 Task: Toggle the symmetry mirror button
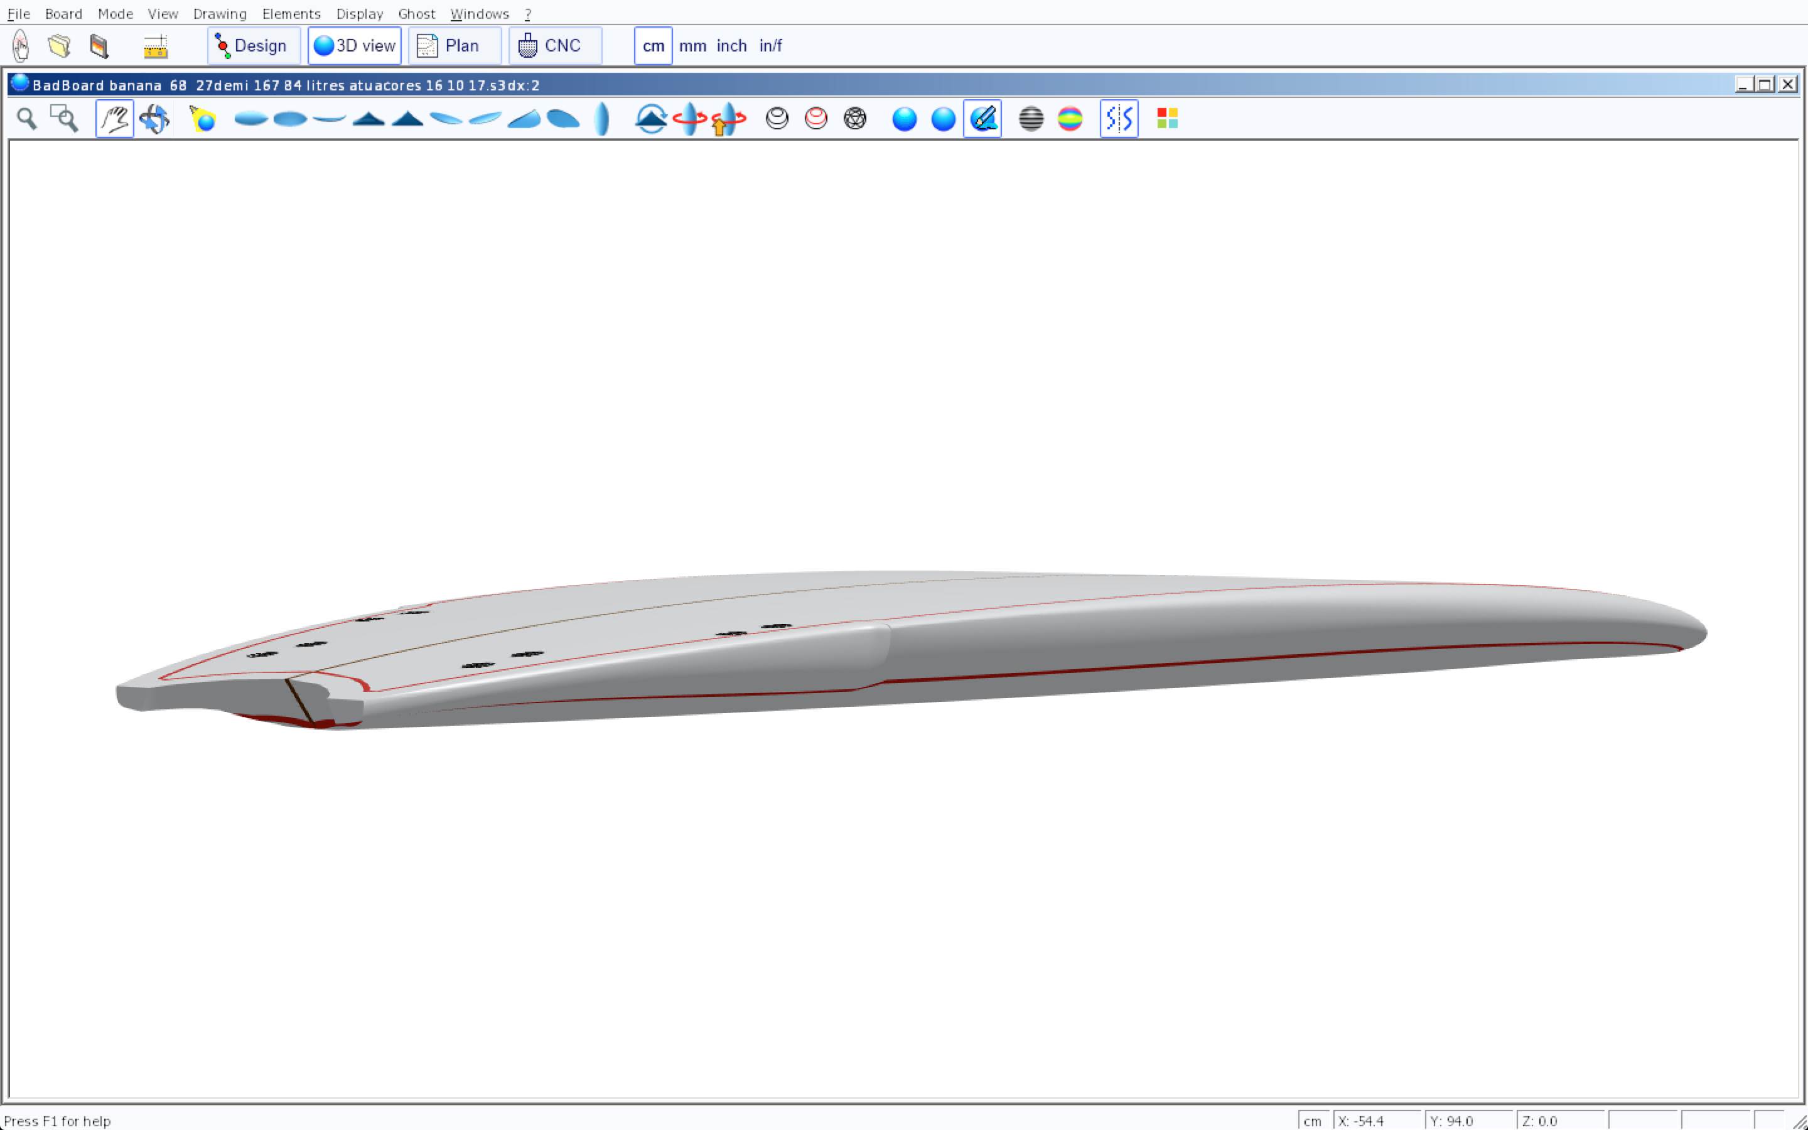click(1119, 119)
